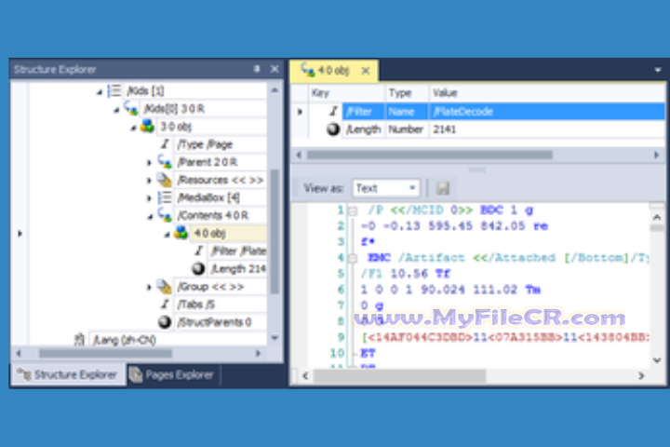The width and height of the screenshot is (670, 447).
Task: Collapse code fold at line 4
Action: 353,258
